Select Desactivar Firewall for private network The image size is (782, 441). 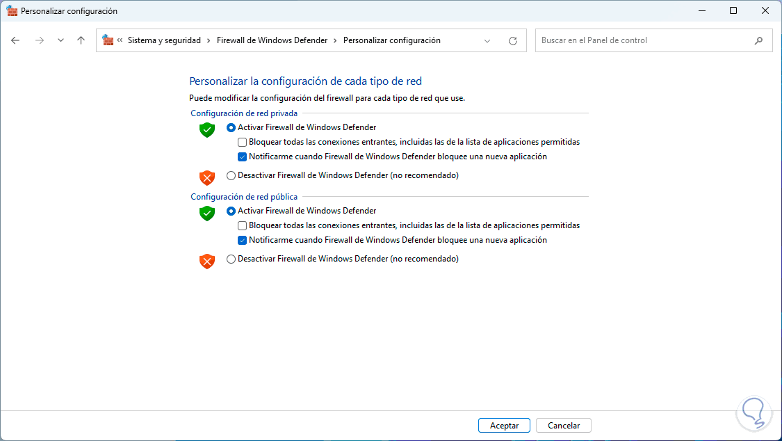click(231, 175)
